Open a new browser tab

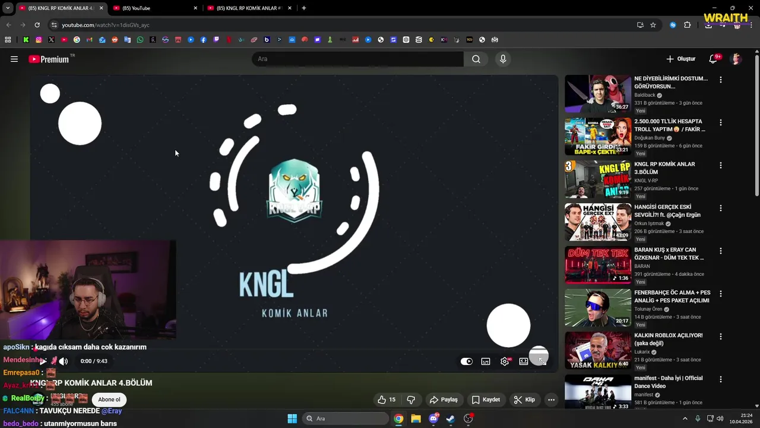[304, 8]
